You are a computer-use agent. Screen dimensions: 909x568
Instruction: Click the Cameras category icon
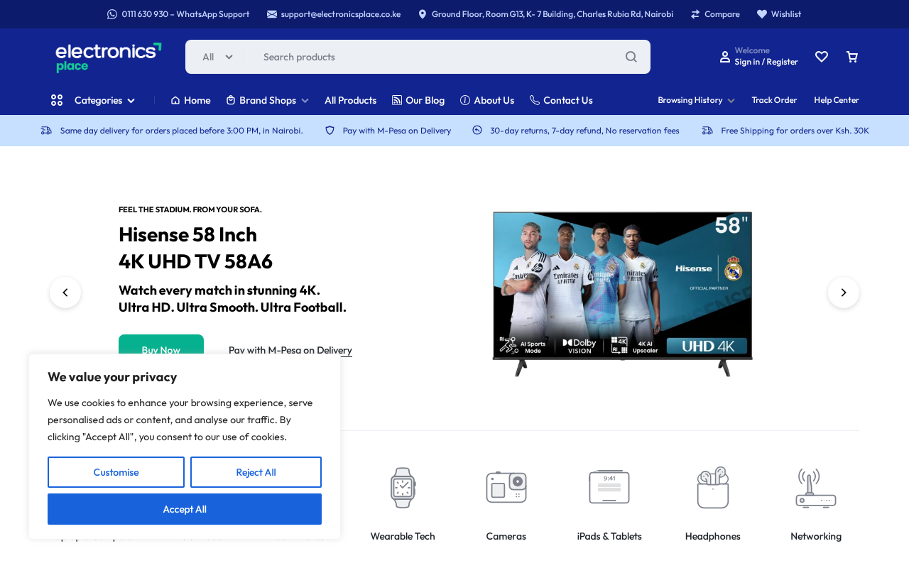pyautogui.click(x=506, y=488)
